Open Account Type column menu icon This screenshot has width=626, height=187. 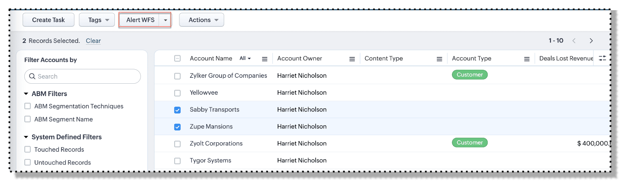[x=527, y=59]
